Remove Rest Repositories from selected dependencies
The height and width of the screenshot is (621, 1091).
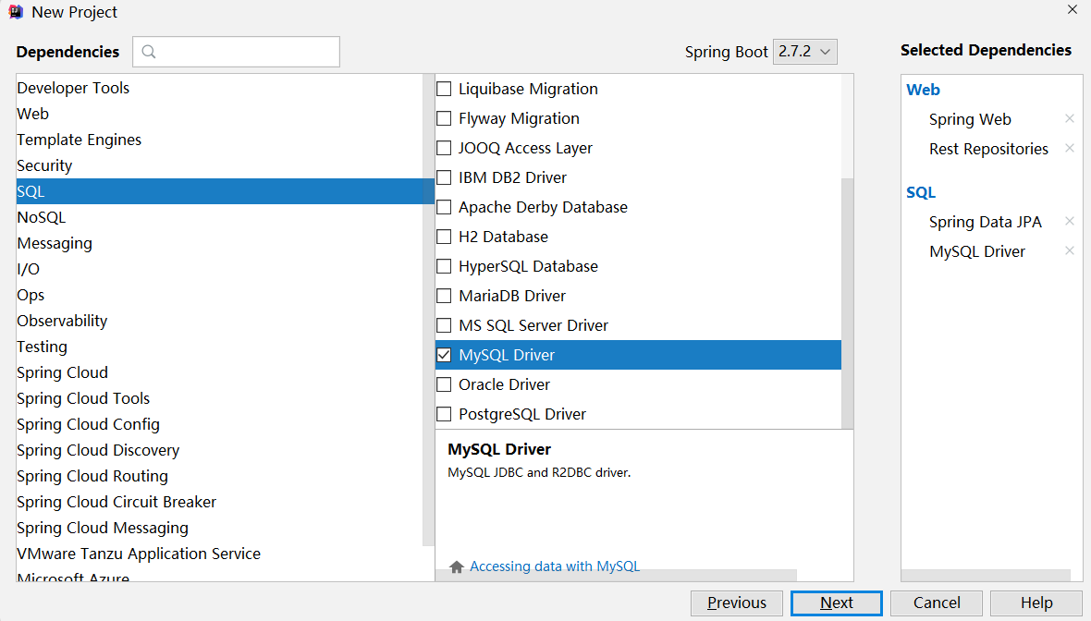[1070, 148]
